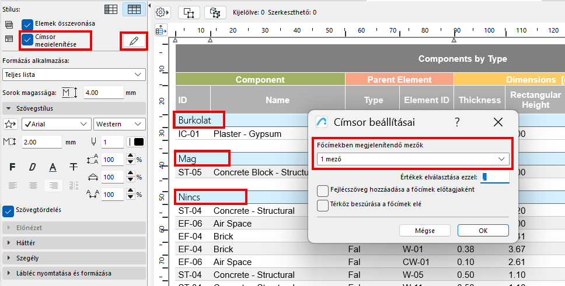Click the text height 2.00 field

point(42,142)
